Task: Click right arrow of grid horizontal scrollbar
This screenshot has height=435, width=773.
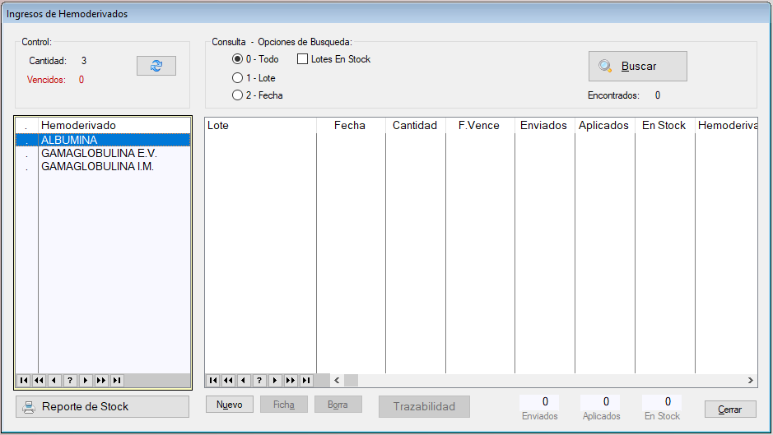Action: pos(750,381)
